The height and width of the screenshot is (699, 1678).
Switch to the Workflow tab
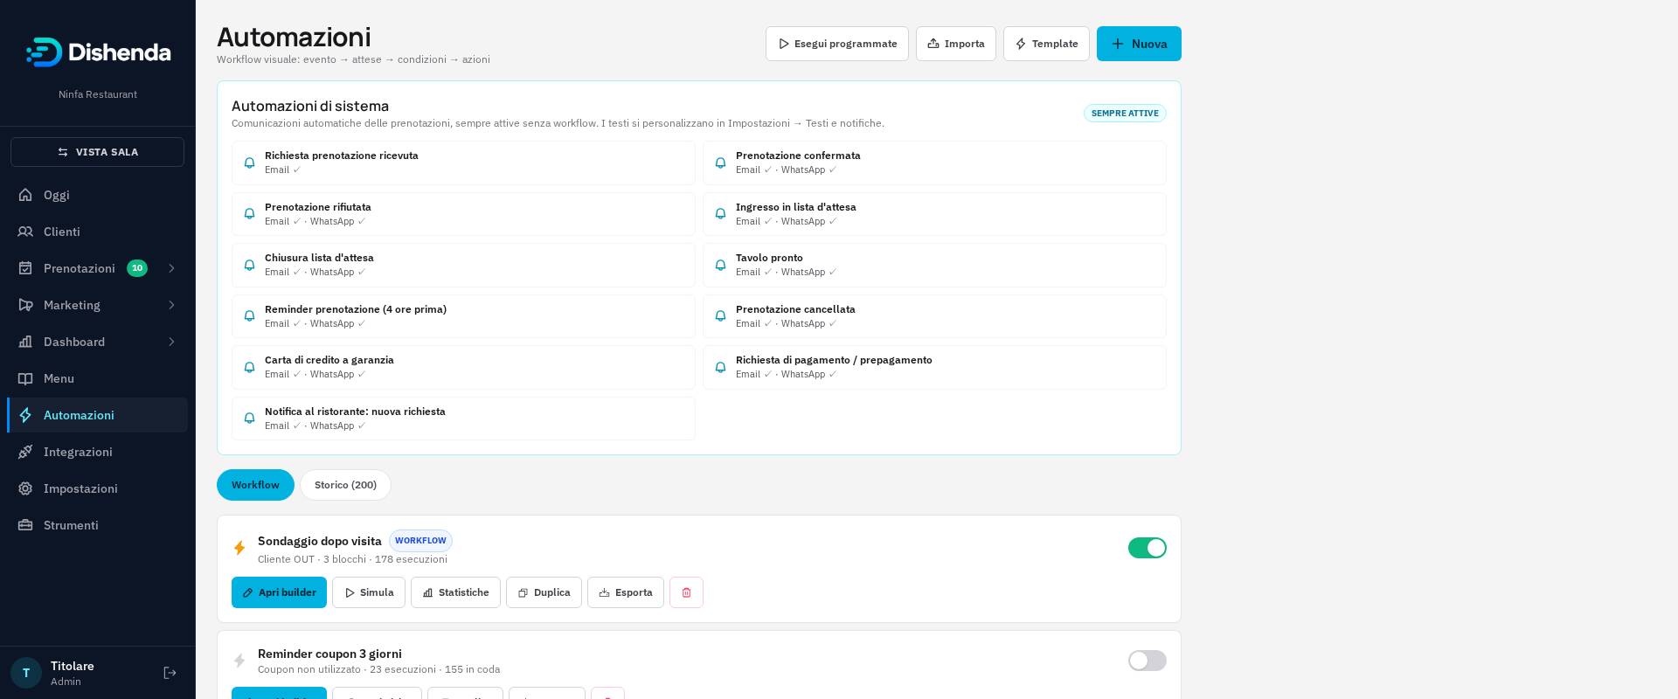(x=255, y=485)
